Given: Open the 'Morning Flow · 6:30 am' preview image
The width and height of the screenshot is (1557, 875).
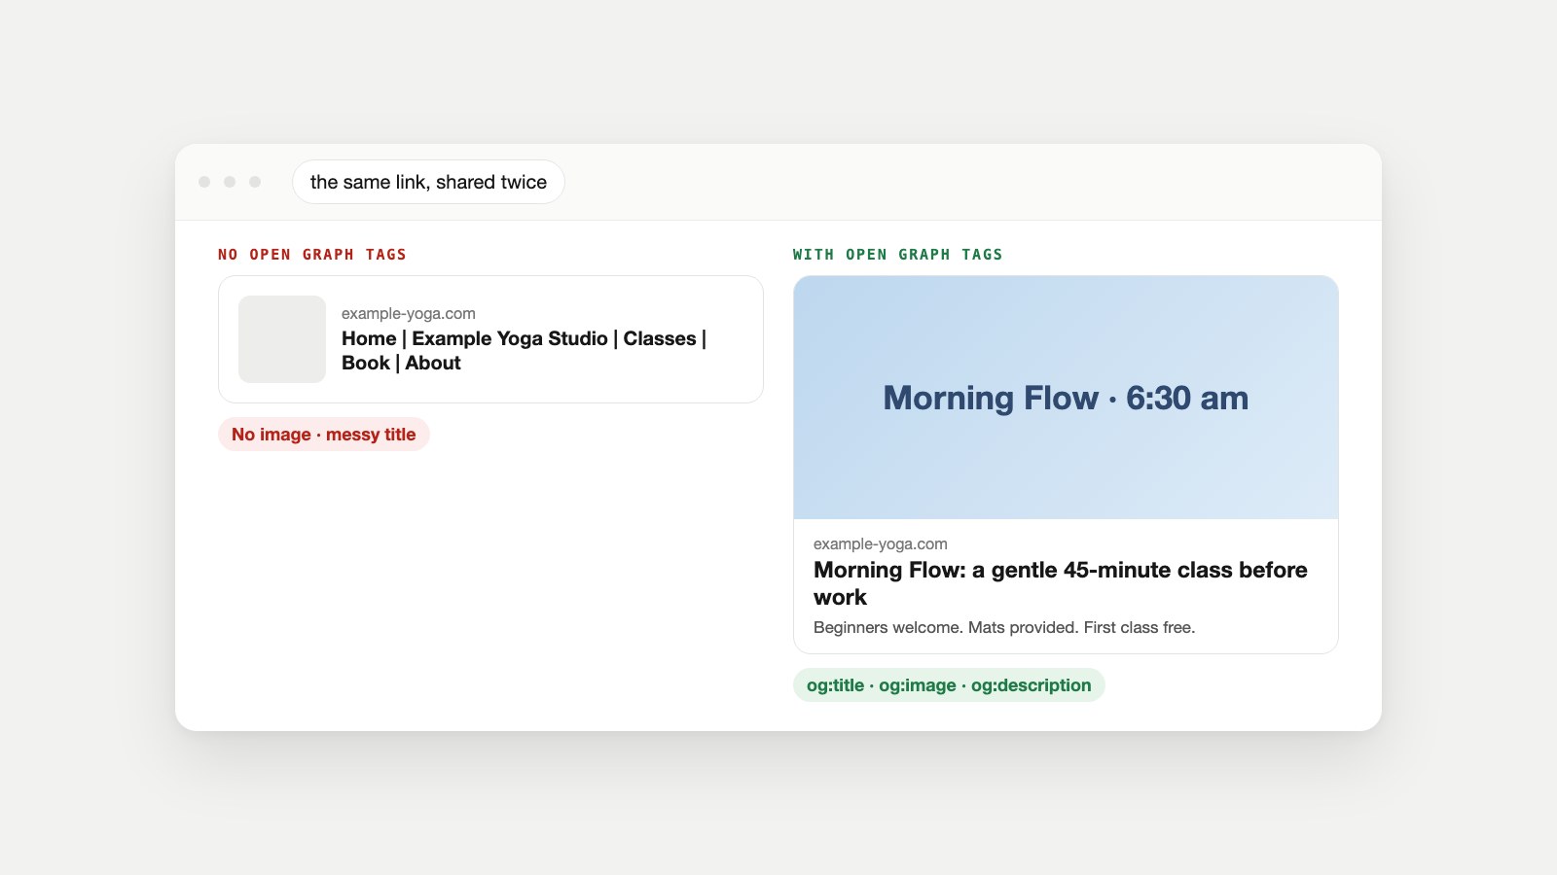Looking at the screenshot, I should [1066, 398].
